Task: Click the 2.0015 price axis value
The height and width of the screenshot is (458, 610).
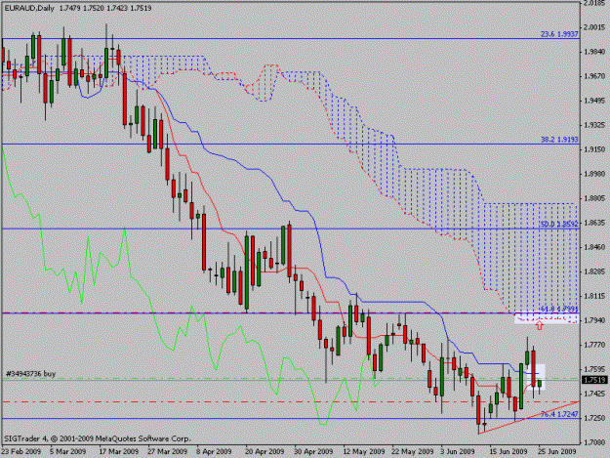Action: pyautogui.click(x=594, y=27)
